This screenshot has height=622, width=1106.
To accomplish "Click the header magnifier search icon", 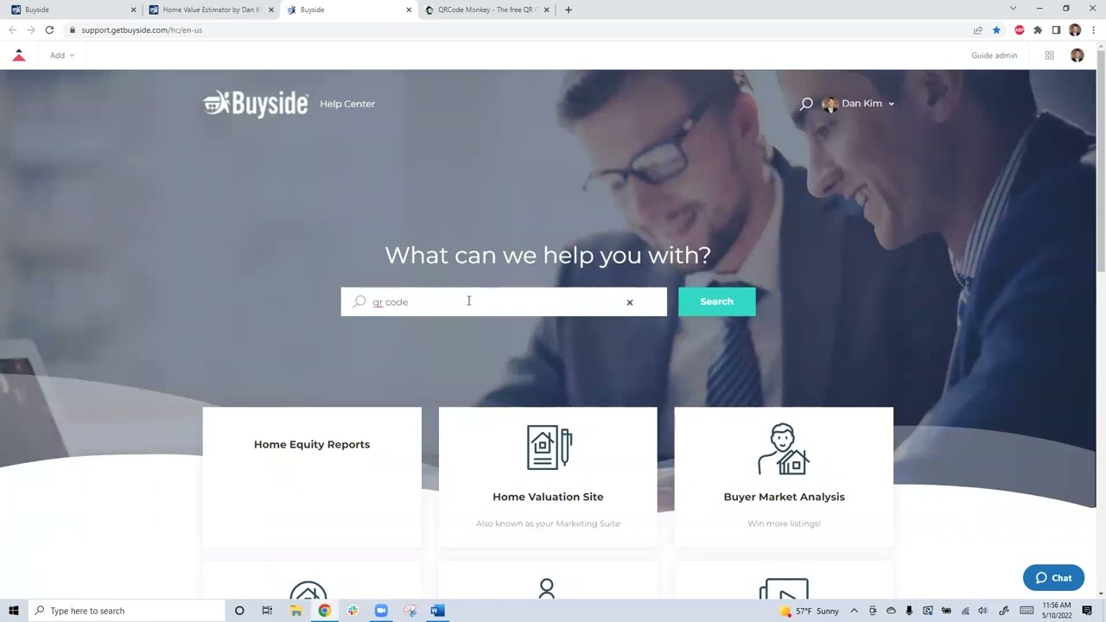I will (x=806, y=104).
